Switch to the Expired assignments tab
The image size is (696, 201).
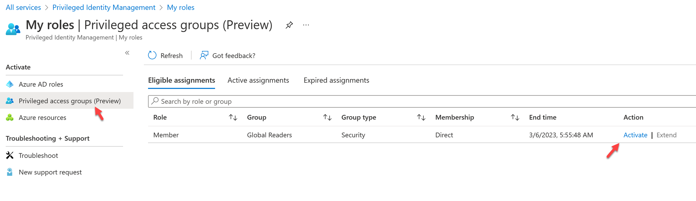point(336,80)
